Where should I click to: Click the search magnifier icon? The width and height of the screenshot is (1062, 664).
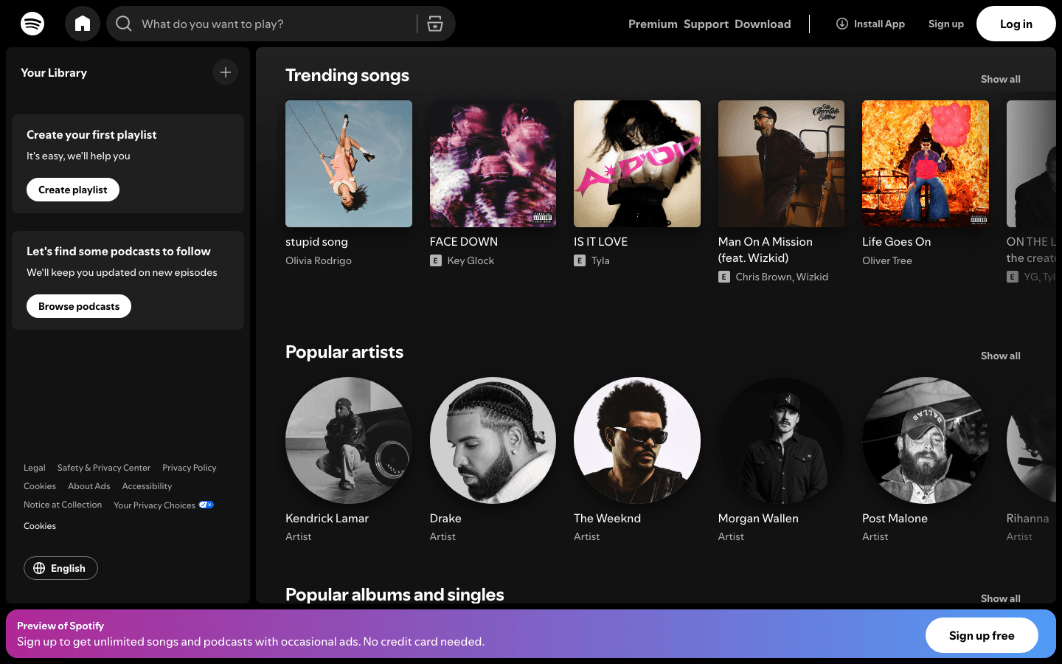coord(124,24)
